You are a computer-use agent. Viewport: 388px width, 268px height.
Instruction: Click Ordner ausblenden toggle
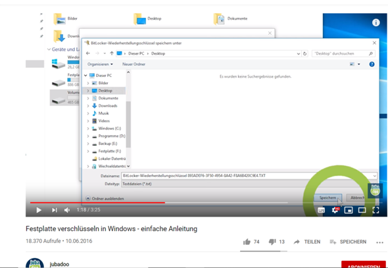105,198
